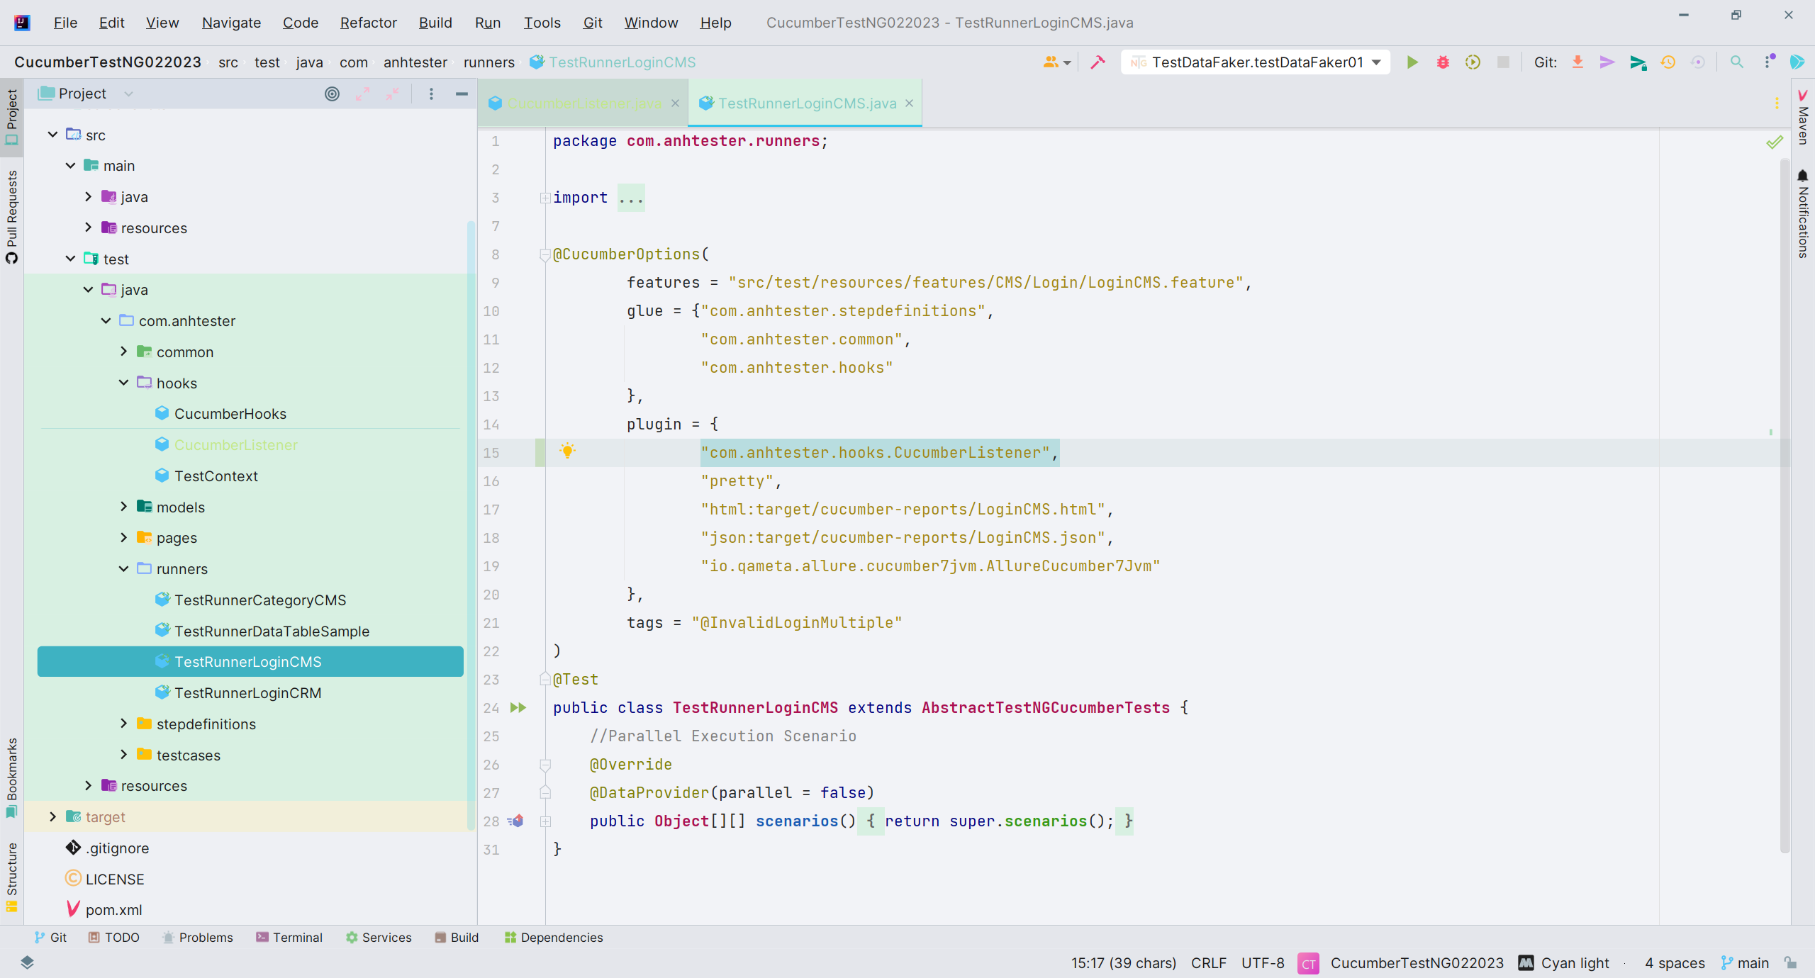
Task: Run class via gutter arrows line 24
Action: (518, 707)
